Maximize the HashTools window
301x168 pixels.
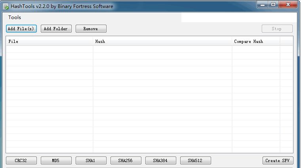[273, 5]
